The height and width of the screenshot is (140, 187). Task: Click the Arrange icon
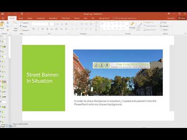(132, 24)
